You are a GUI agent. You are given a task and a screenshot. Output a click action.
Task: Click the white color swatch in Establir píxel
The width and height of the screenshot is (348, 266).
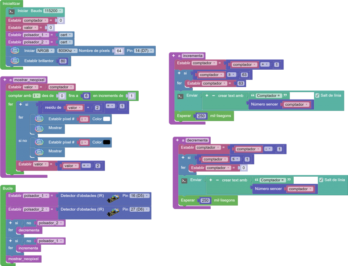coord(107,119)
